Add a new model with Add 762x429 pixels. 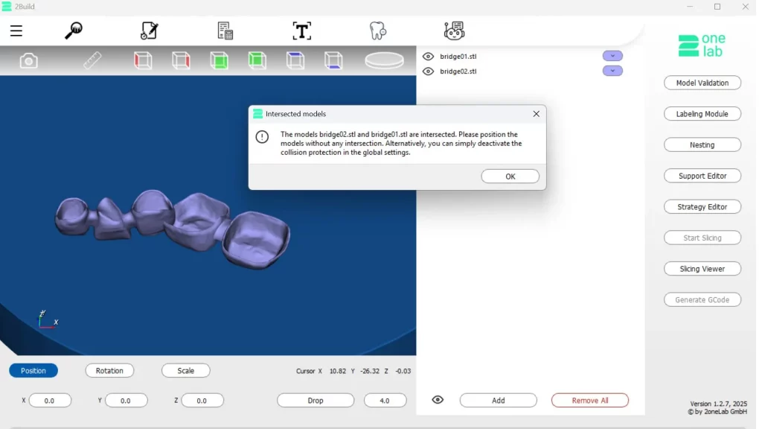(498, 400)
